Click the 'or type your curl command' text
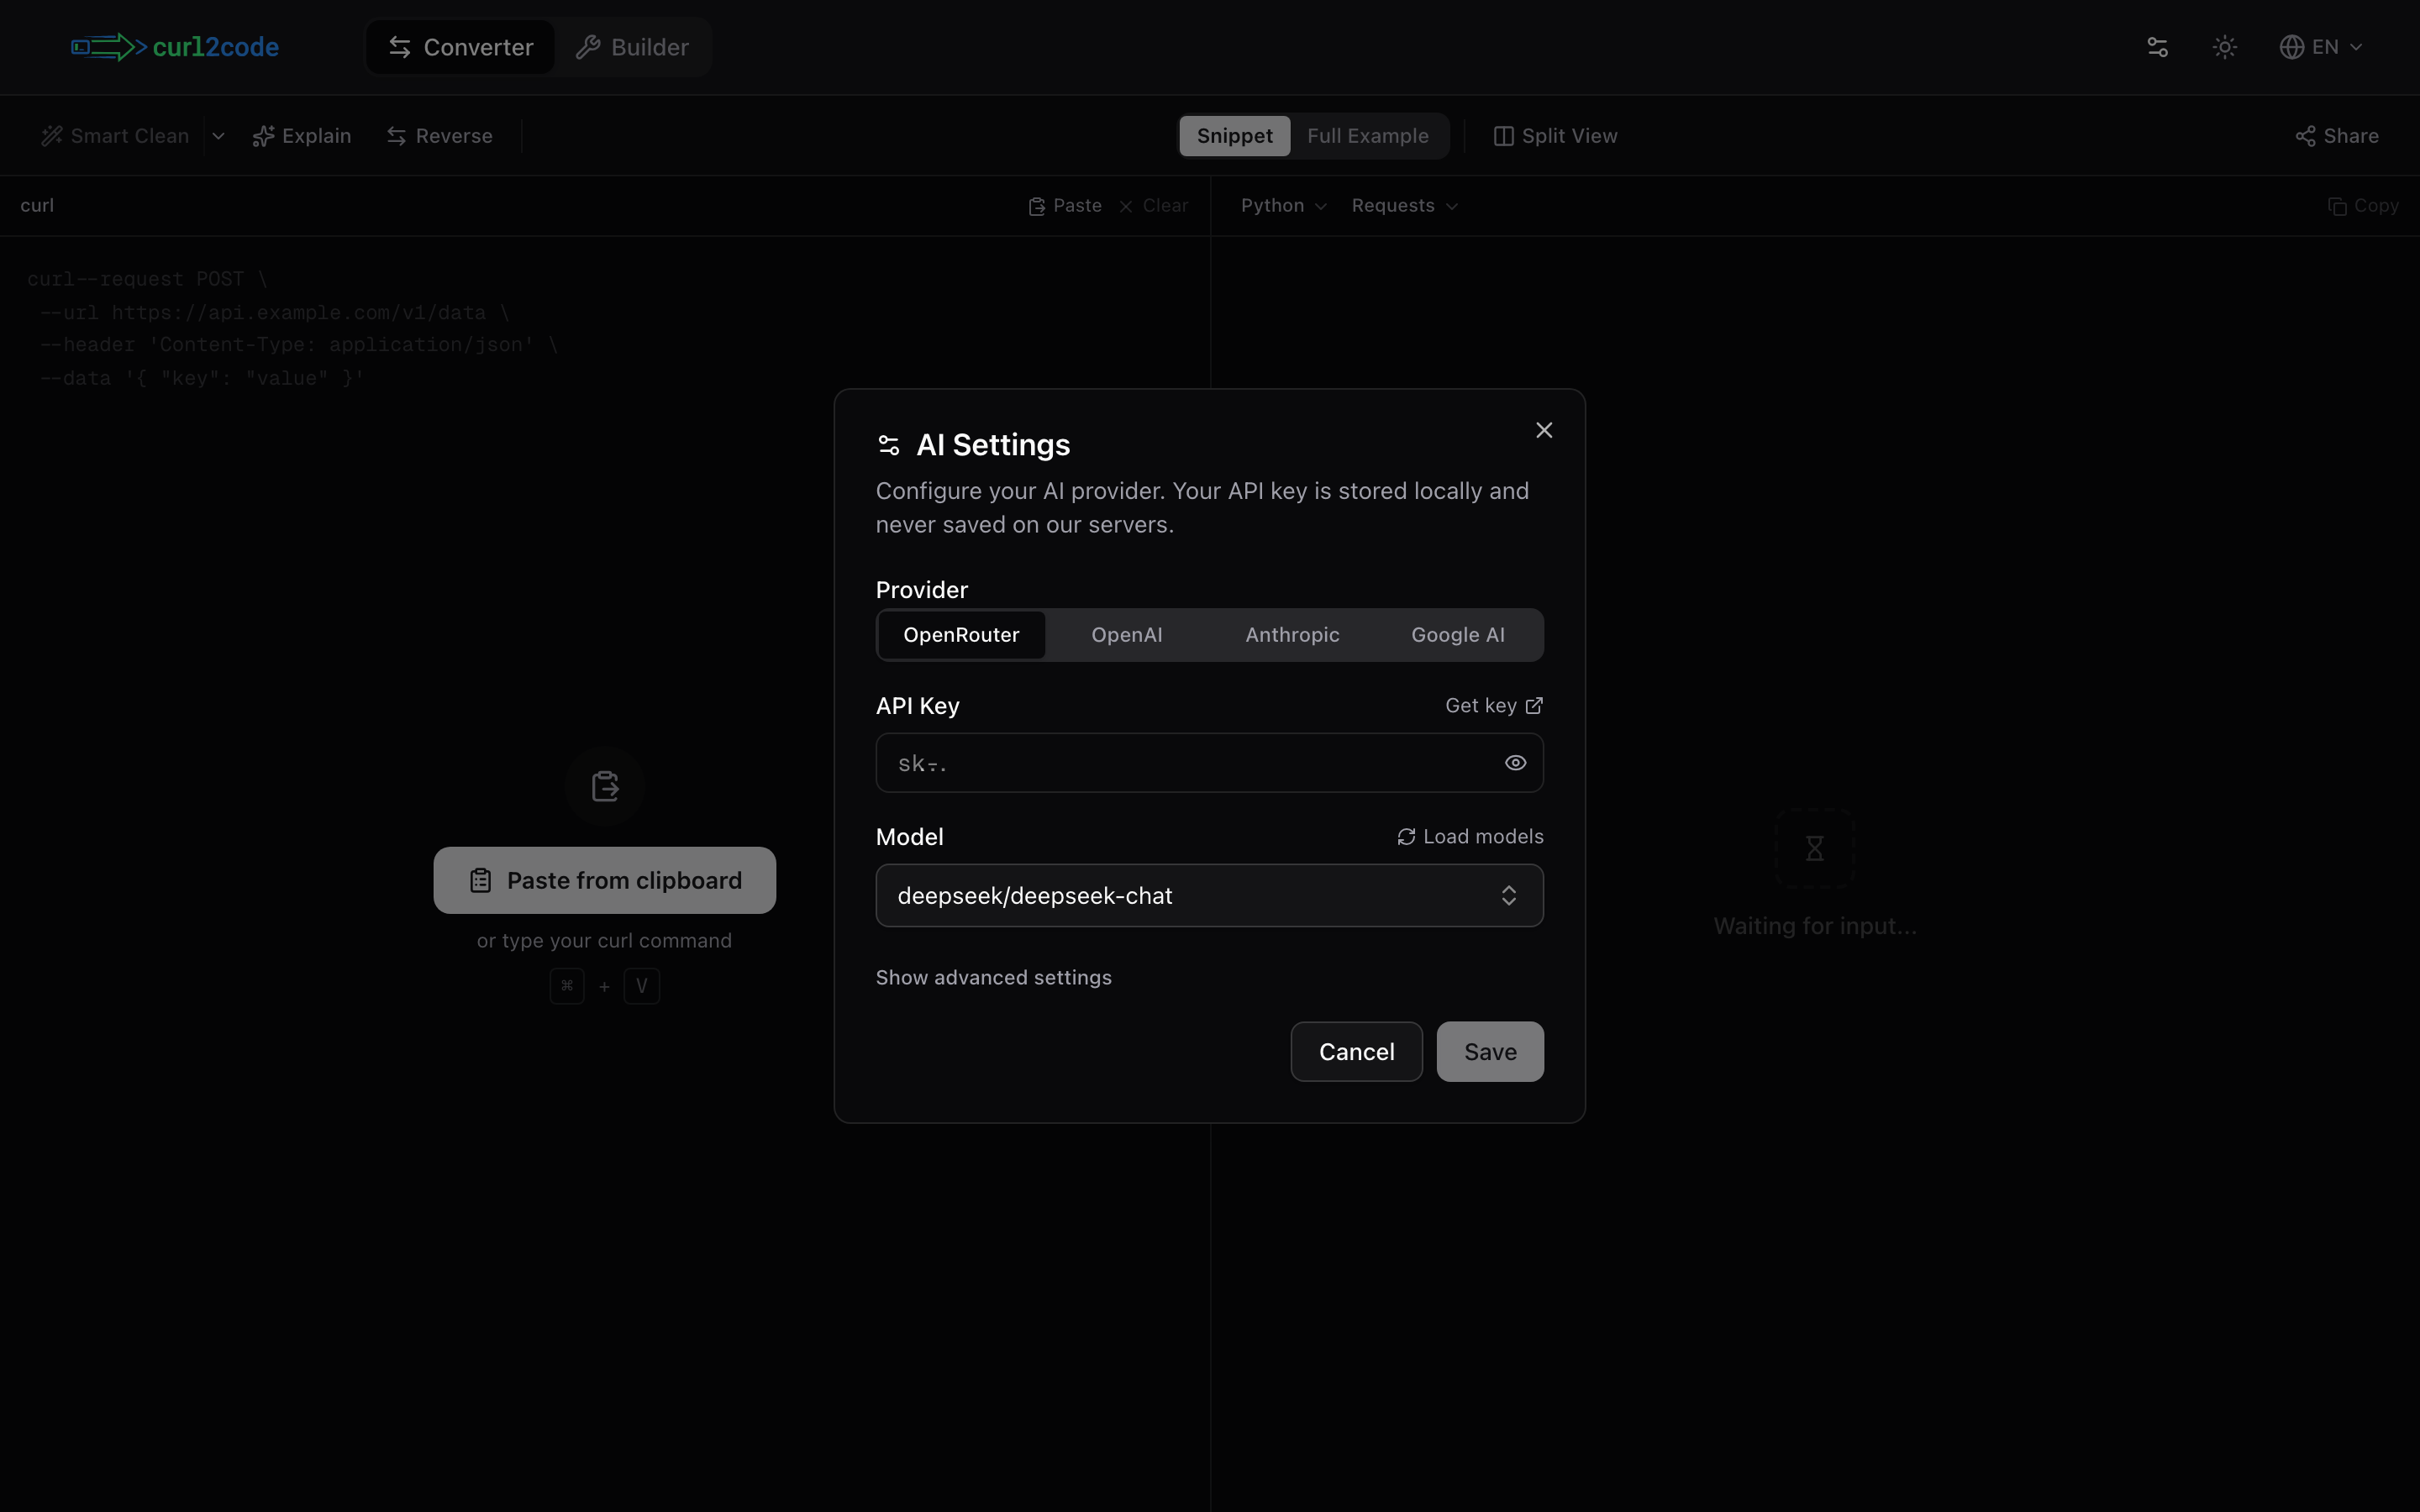Screen dimensions: 2420x1512 [x=604, y=941]
